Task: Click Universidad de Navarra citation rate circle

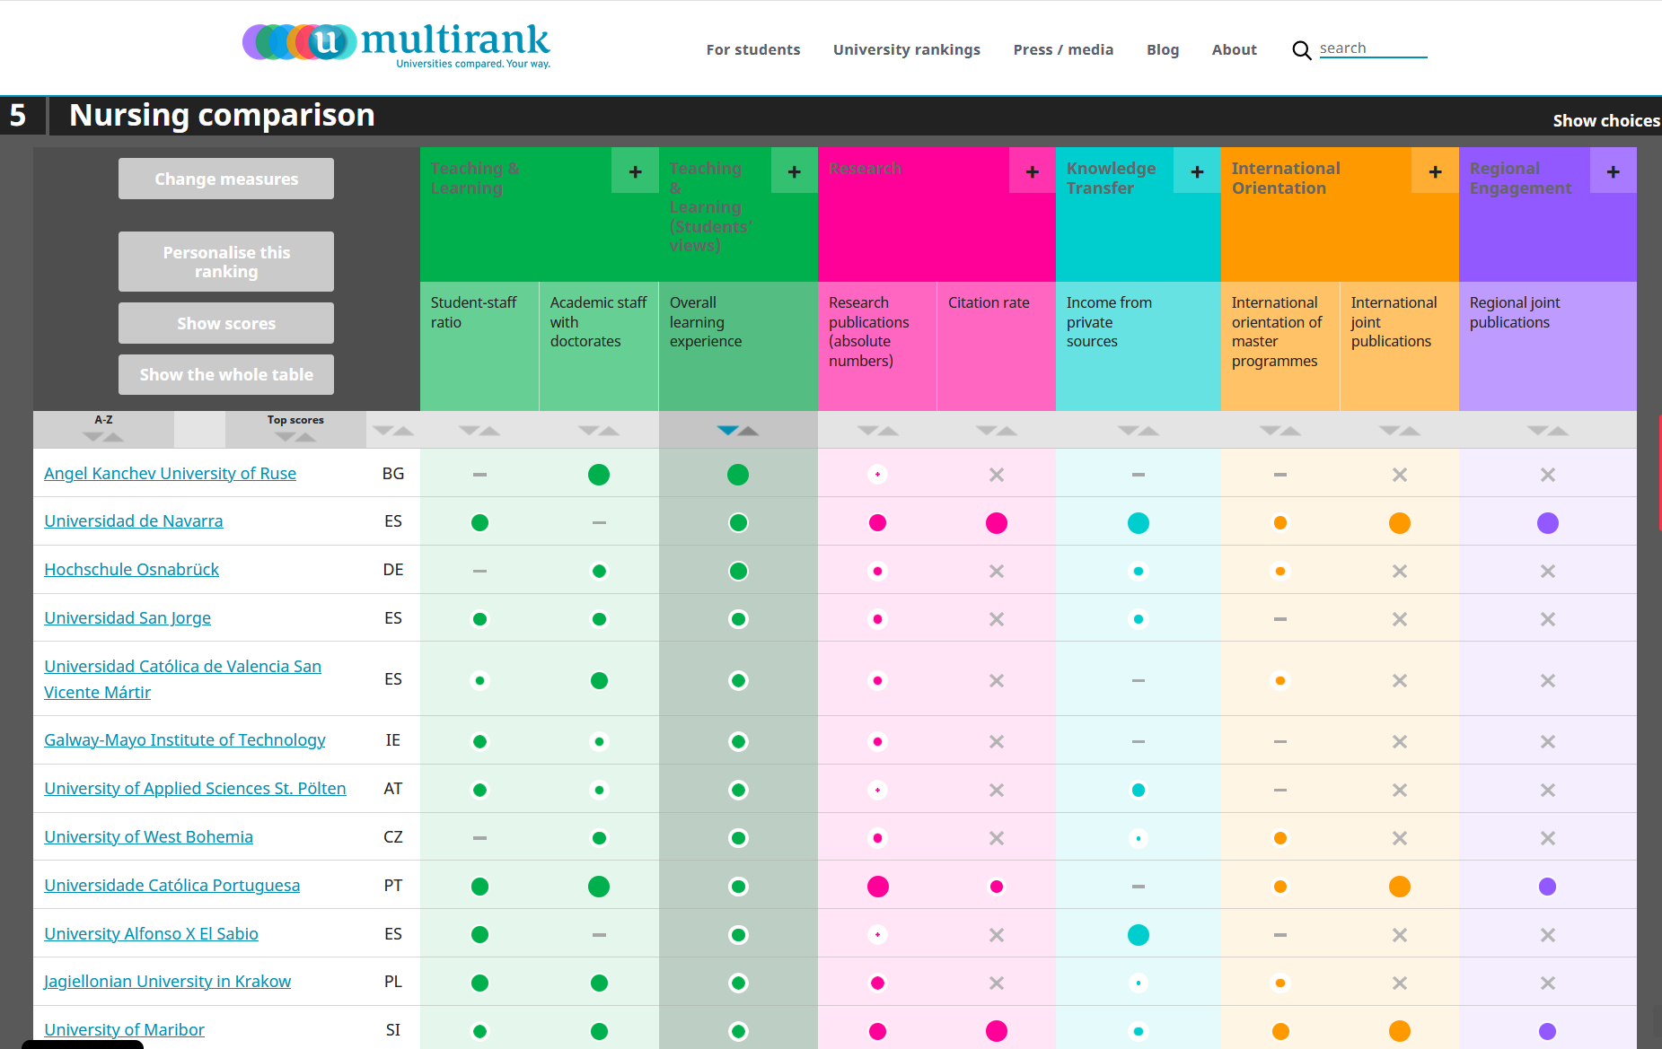Action: click(996, 523)
